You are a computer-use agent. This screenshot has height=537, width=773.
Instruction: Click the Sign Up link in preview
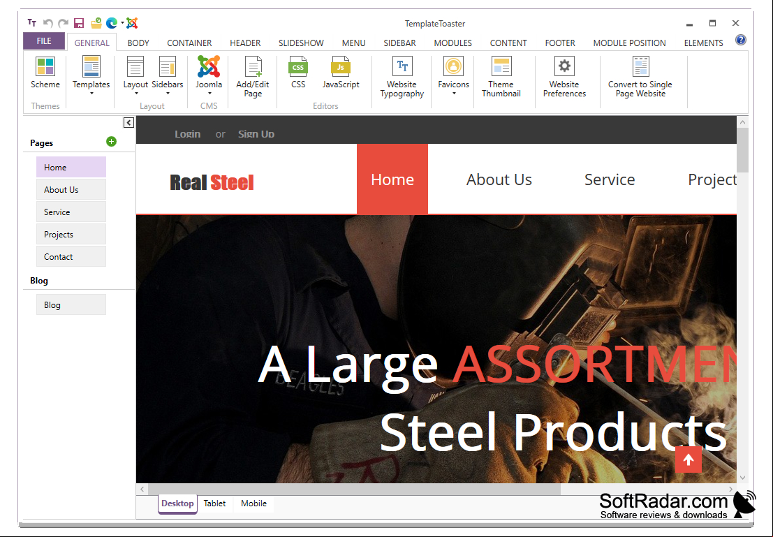[256, 133]
